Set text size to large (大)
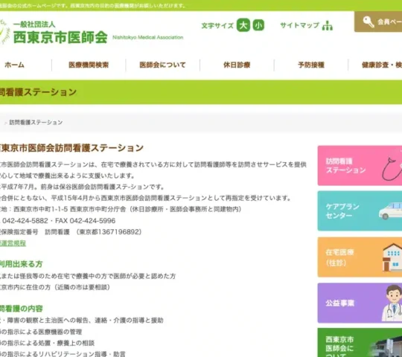 [x=243, y=25]
